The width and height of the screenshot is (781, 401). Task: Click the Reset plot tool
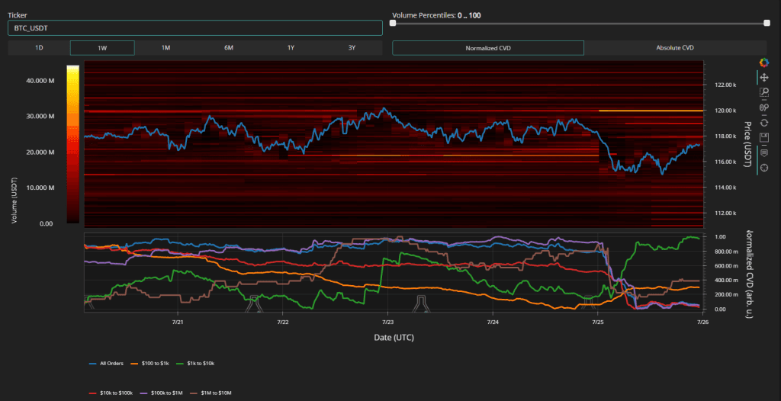coord(763,122)
